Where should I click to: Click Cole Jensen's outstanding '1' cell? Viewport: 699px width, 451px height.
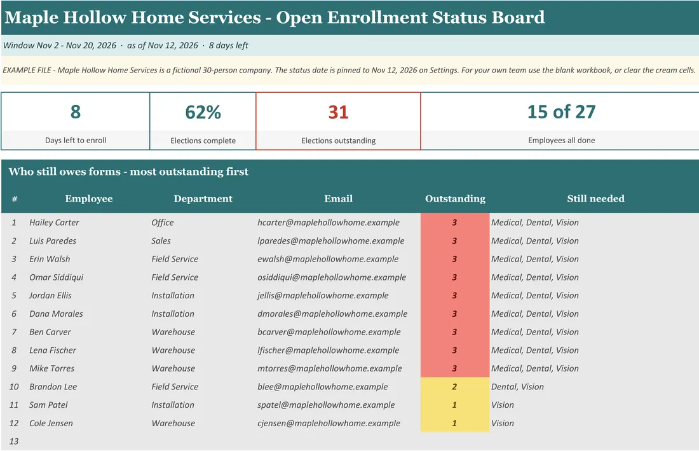455,424
